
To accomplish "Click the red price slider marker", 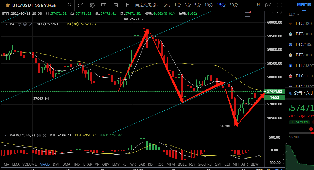I will point(311,129).
